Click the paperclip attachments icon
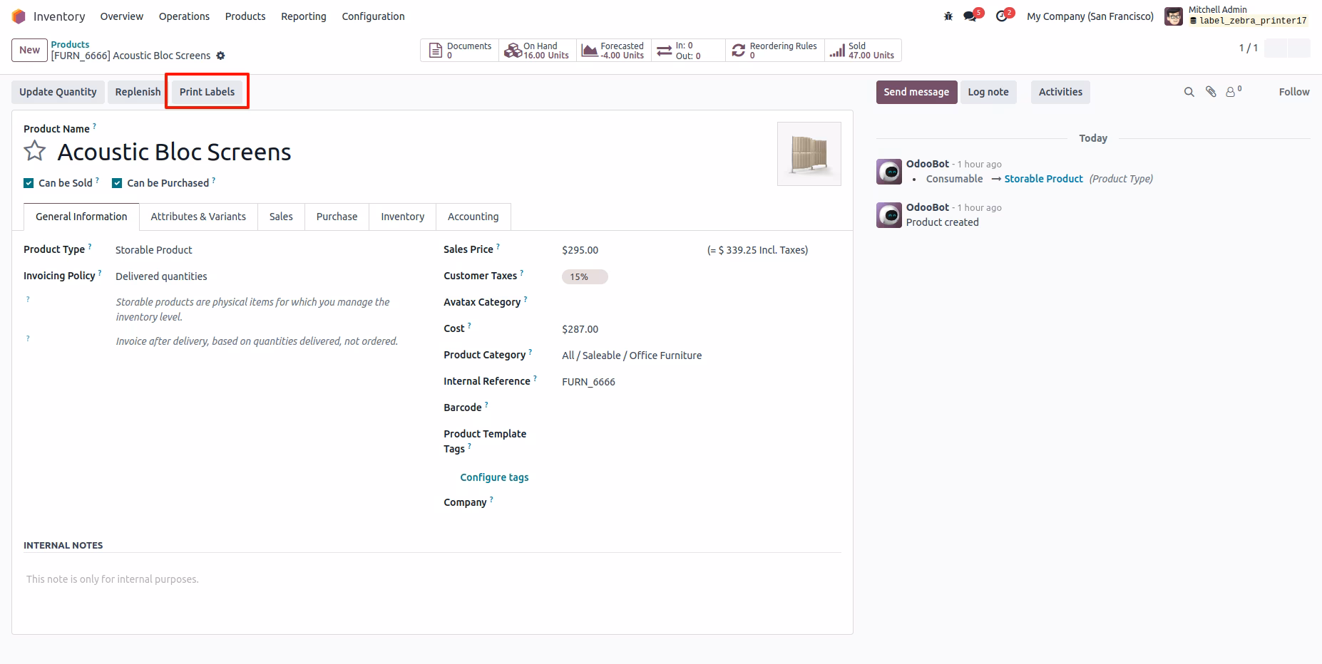Screen dimensions: 1322x664 pos(1211,92)
